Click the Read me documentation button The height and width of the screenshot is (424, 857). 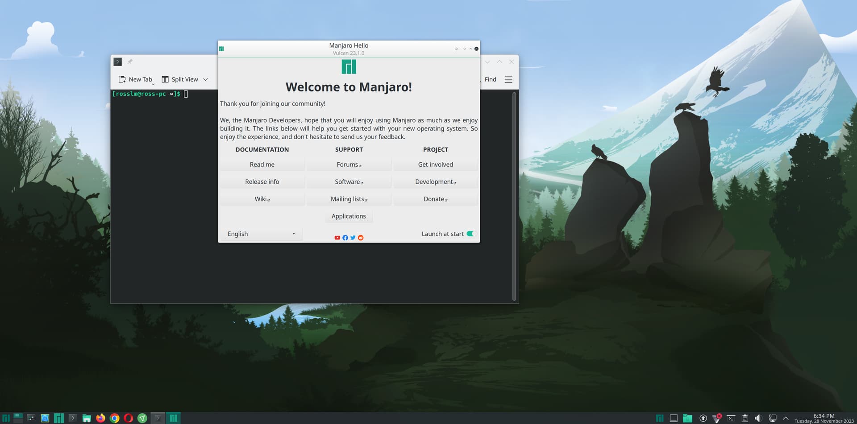tap(262, 164)
